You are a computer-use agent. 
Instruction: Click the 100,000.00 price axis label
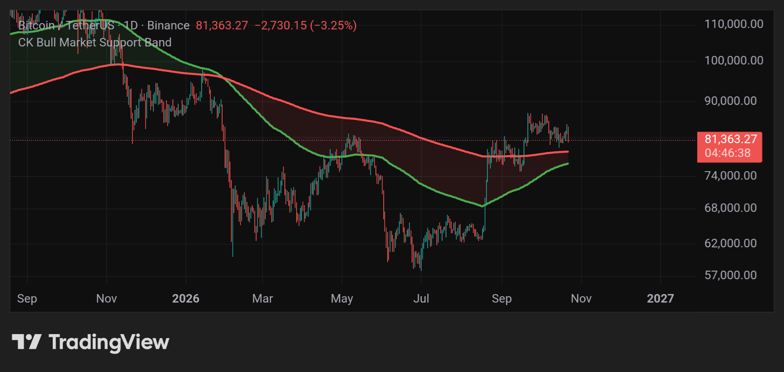734,60
